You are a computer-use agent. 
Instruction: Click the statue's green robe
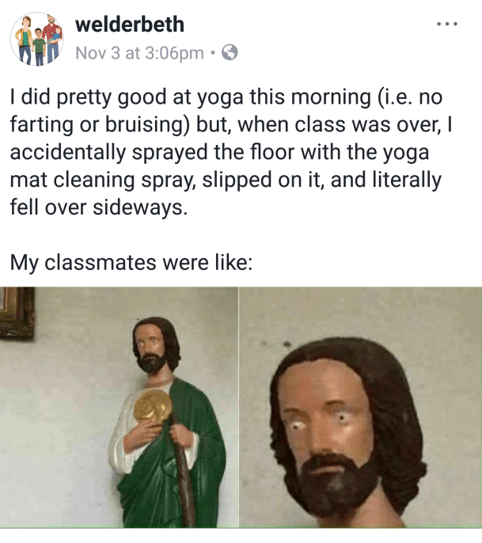point(202,459)
